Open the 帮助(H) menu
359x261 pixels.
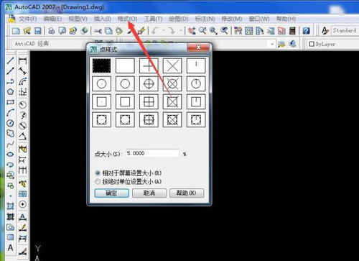tap(286, 19)
